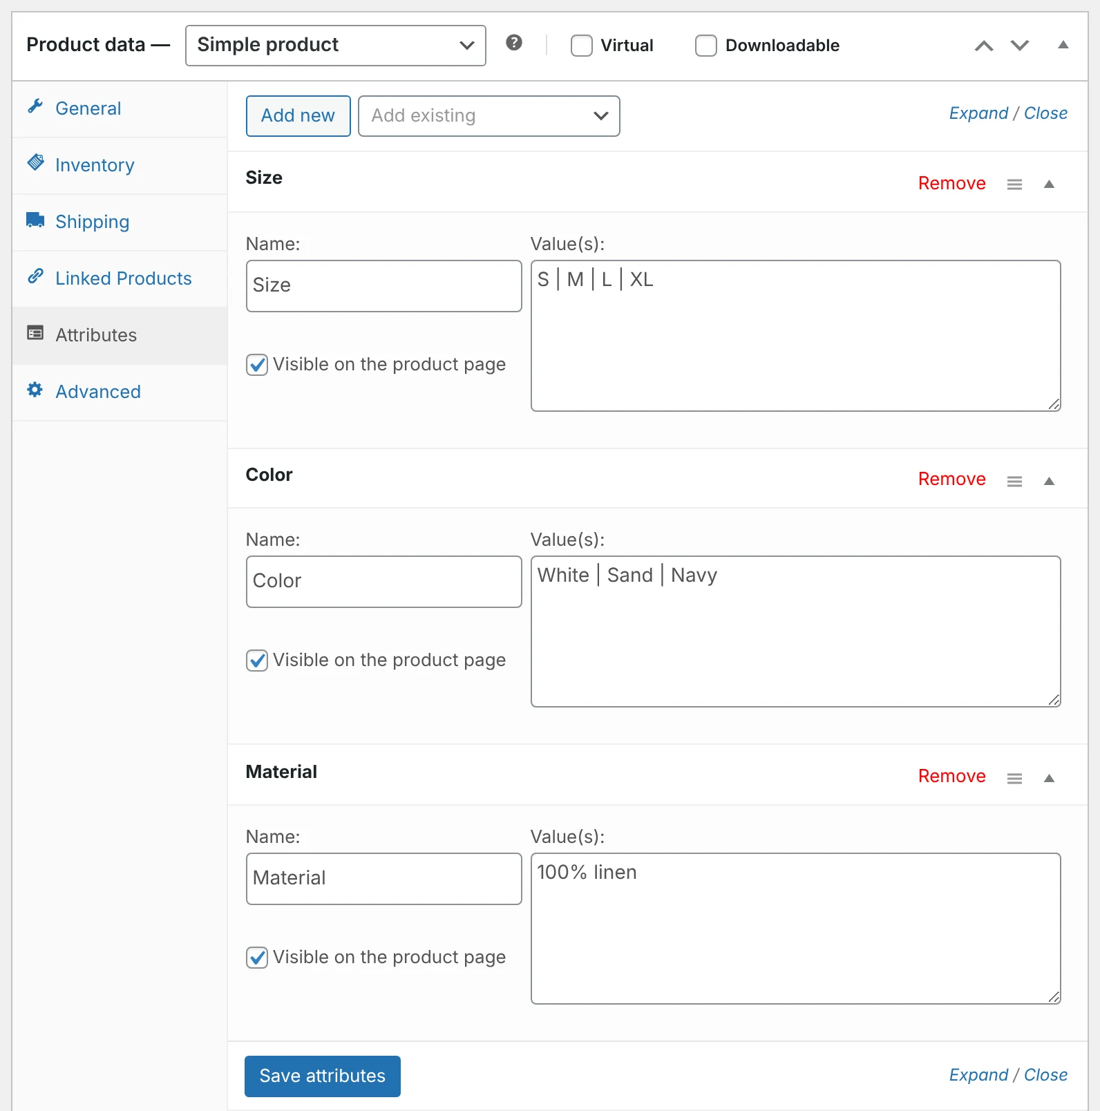Grab the Material attribute reorder handle
Image resolution: width=1100 pixels, height=1111 pixels.
point(1014,779)
